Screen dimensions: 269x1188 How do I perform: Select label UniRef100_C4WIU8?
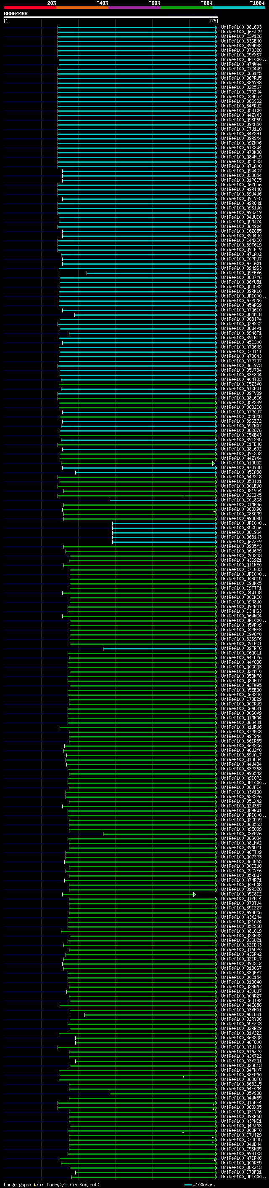pyautogui.click(x=241, y=593)
